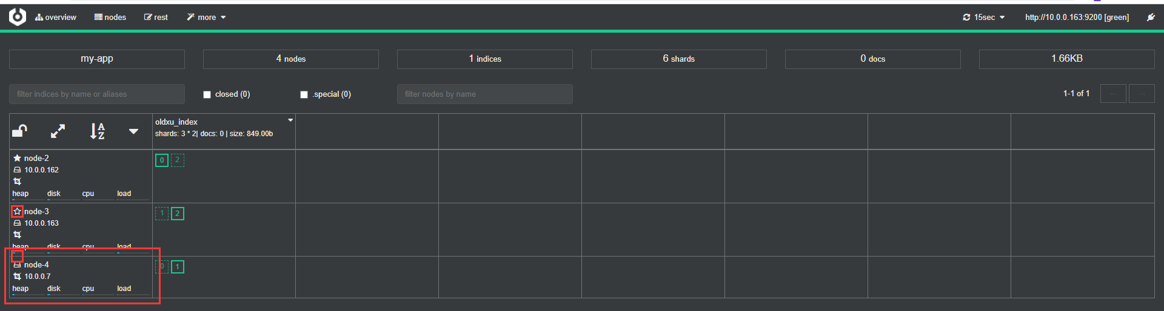Click the crop-style icon under node-2
1164x311 pixels.
17,182
